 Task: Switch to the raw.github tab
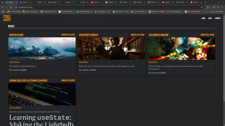139,2
